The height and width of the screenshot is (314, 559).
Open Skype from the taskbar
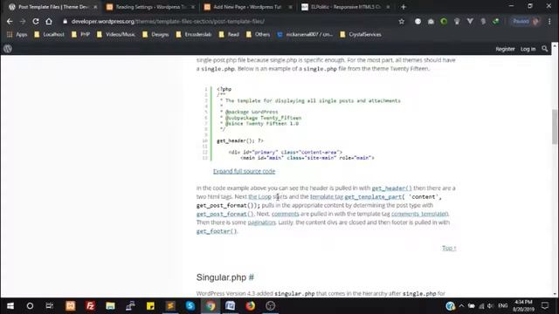[190, 306]
